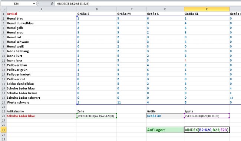Image resolution: width=241 pixels, height=141 pixels.
Task: Select value 12 in Schuhe Leder schwarz row
Action: click(235, 98)
